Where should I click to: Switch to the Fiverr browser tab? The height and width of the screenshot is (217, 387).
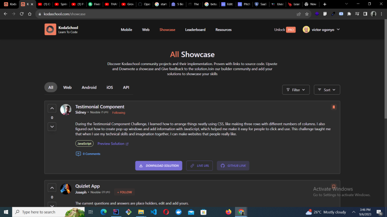pos(94,4)
